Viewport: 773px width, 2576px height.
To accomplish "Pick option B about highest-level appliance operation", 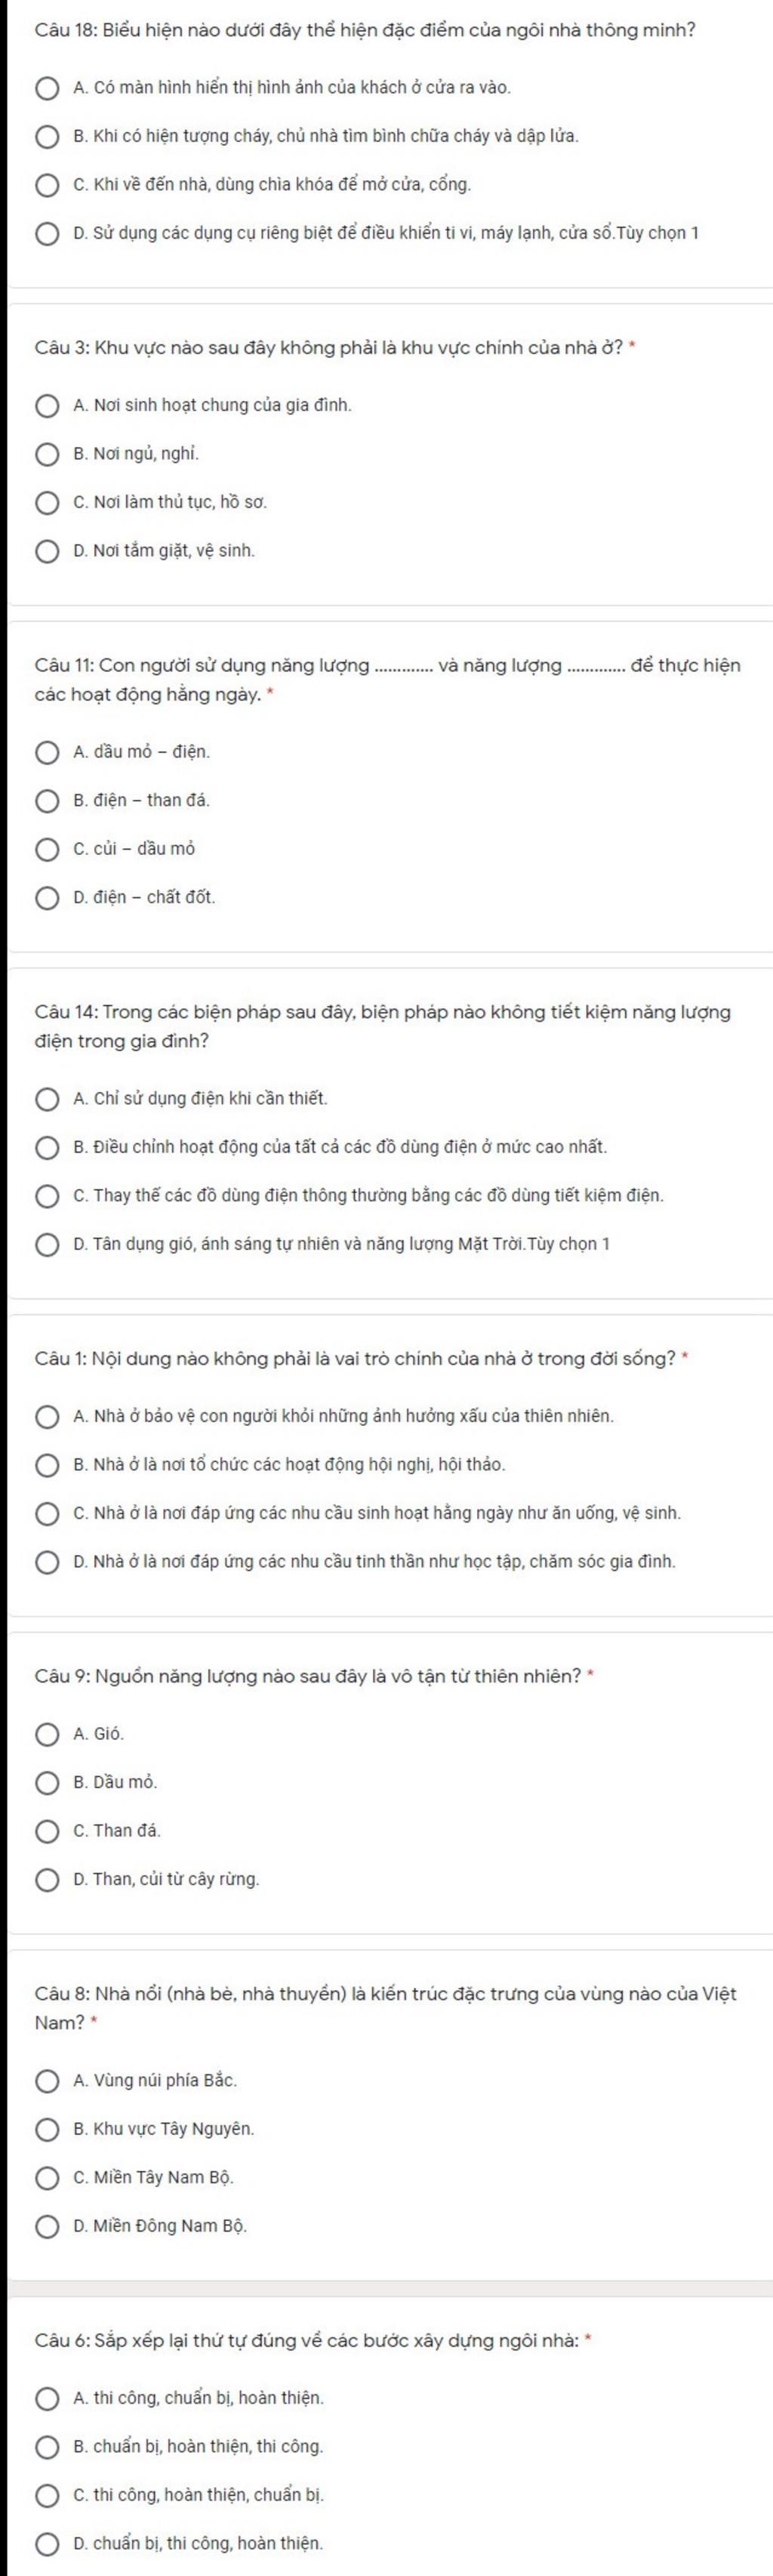I will coord(47,1147).
